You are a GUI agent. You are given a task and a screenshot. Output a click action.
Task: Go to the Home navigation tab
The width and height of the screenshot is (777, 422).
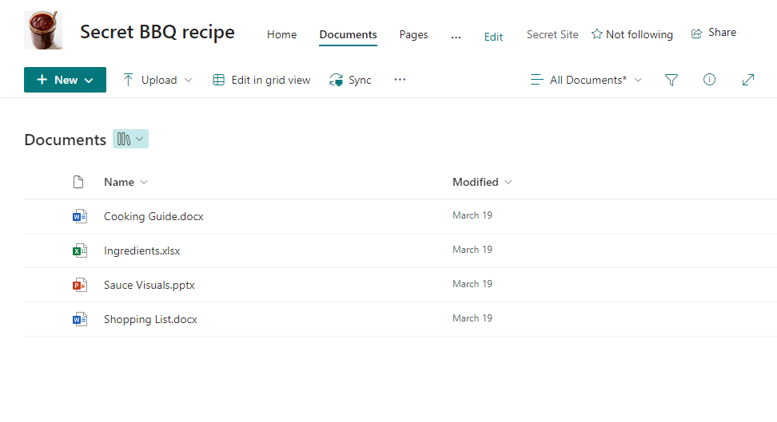pos(281,34)
